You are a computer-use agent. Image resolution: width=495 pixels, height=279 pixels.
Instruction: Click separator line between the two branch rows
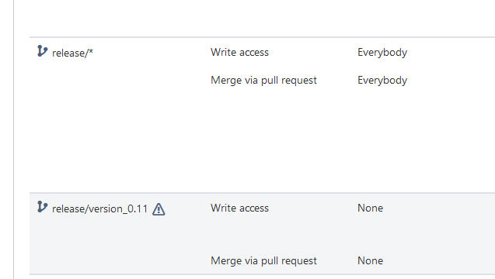point(262,193)
